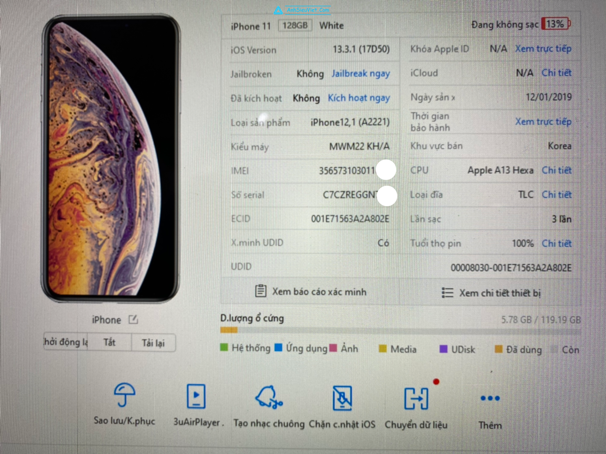The width and height of the screenshot is (606, 454).
Task: Select the device name iPhone under preview
Action: (106, 320)
